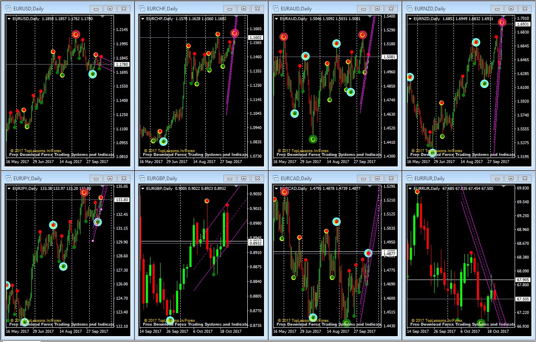Expand the triangle arrow beside EURCAD,Daily inside chart
Viewport: 536px width, 342px height.
(x=277, y=188)
